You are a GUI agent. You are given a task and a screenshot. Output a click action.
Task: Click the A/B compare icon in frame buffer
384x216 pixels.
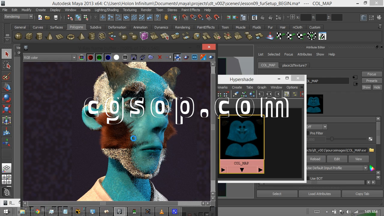203,57
